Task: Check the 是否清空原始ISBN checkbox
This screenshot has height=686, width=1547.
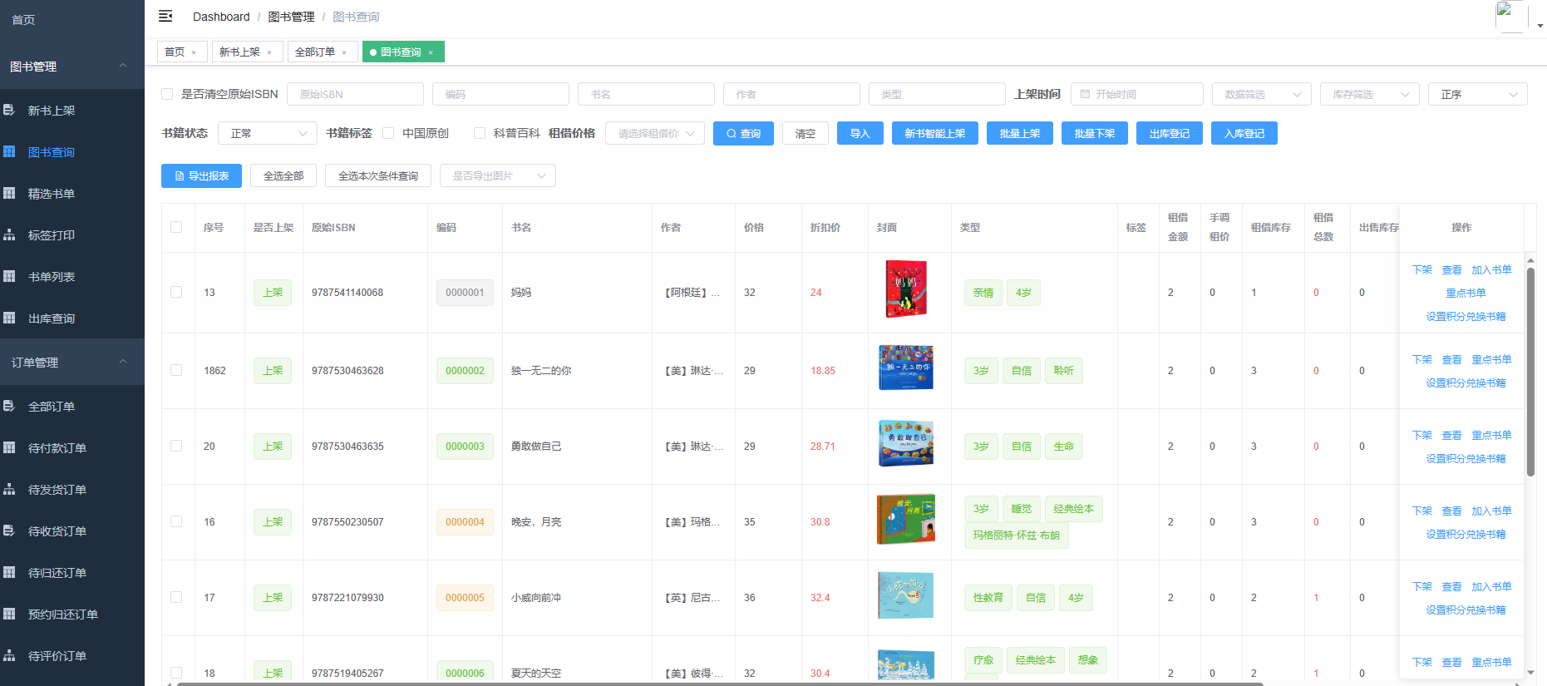Action: 167,94
